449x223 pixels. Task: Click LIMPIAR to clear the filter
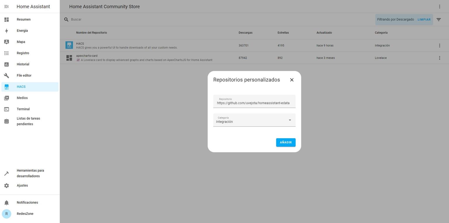point(424,20)
